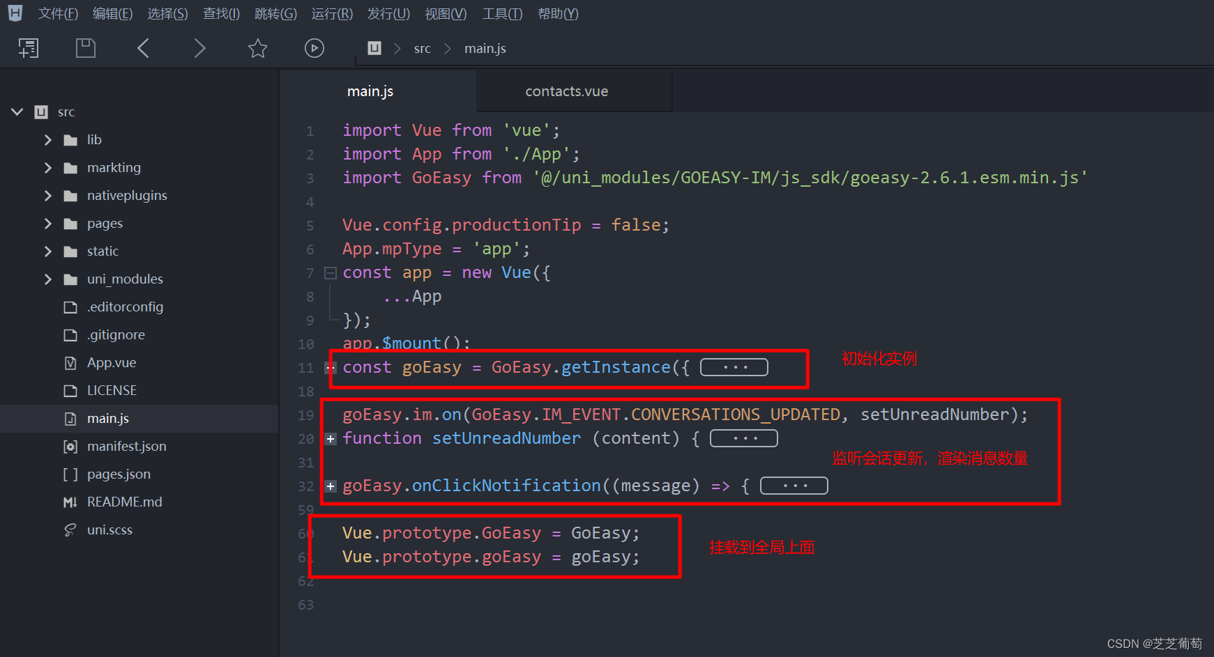Click the main.js breadcrumb item

pyautogui.click(x=485, y=49)
